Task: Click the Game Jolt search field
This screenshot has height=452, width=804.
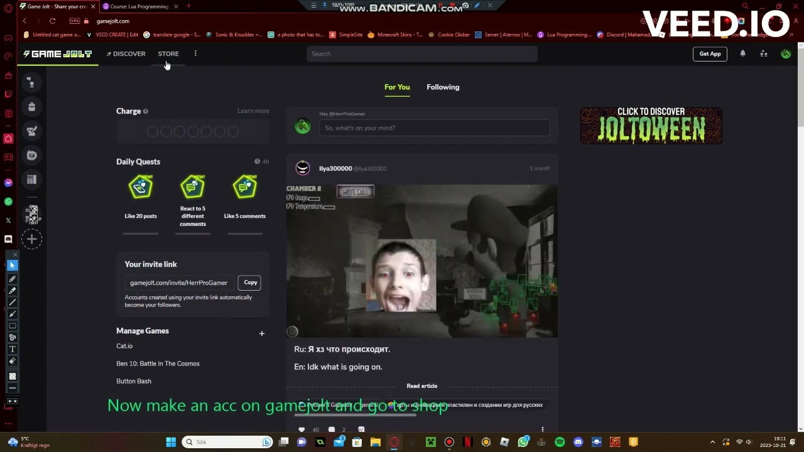Action: point(422,54)
